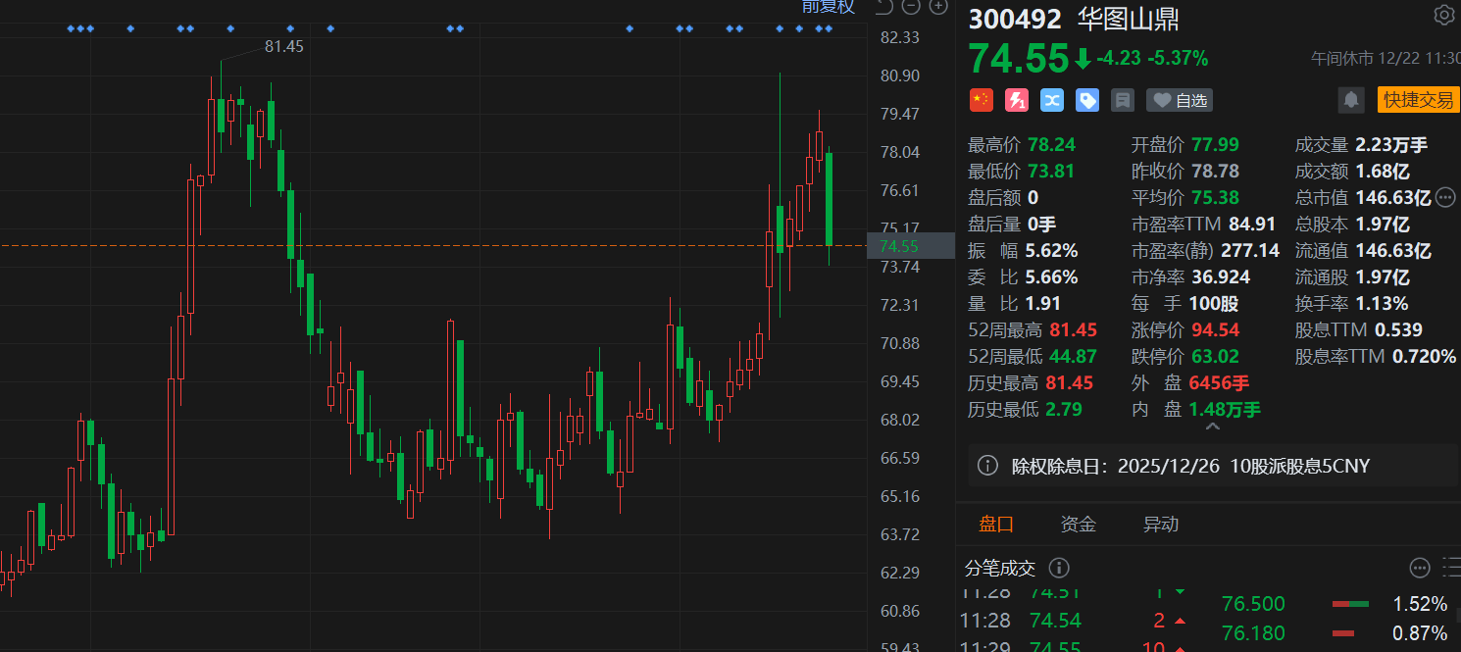Screen dimensions: 1461x652
Task: Click the 除权除息日 dividend notice info icon
Action: point(987,466)
